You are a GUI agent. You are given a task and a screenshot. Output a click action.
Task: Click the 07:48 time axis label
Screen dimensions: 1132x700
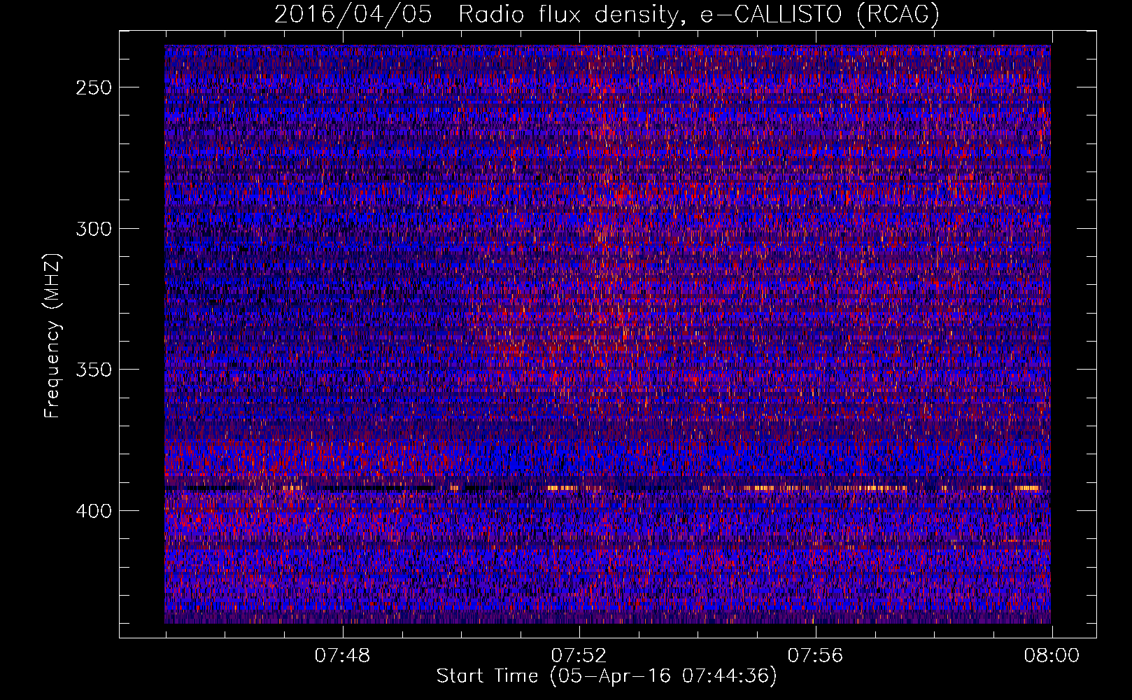click(342, 656)
